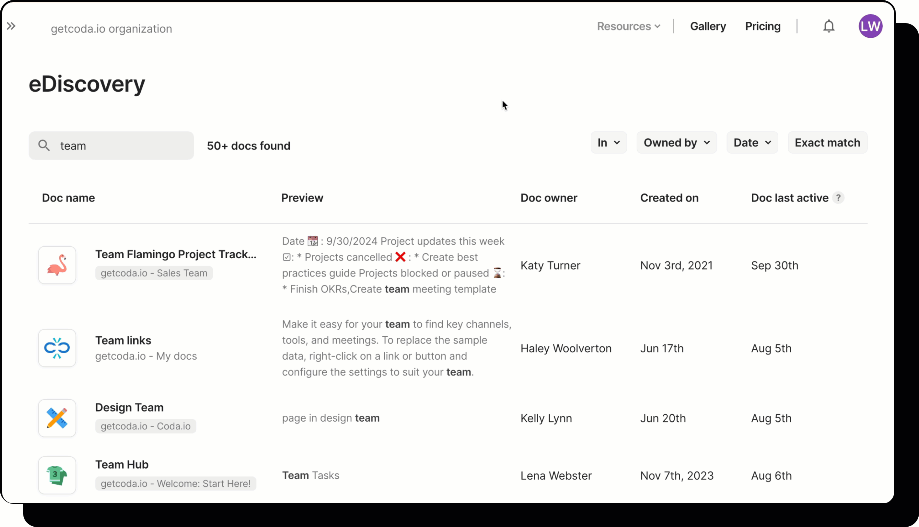Click the Team links chain icon
The height and width of the screenshot is (527, 919).
click(57, 348)
